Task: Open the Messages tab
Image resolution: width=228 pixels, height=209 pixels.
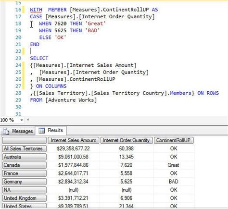Action: [18, 131]
